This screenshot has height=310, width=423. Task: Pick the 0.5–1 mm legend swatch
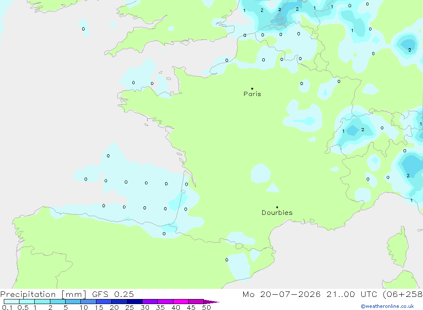(27, 302)
